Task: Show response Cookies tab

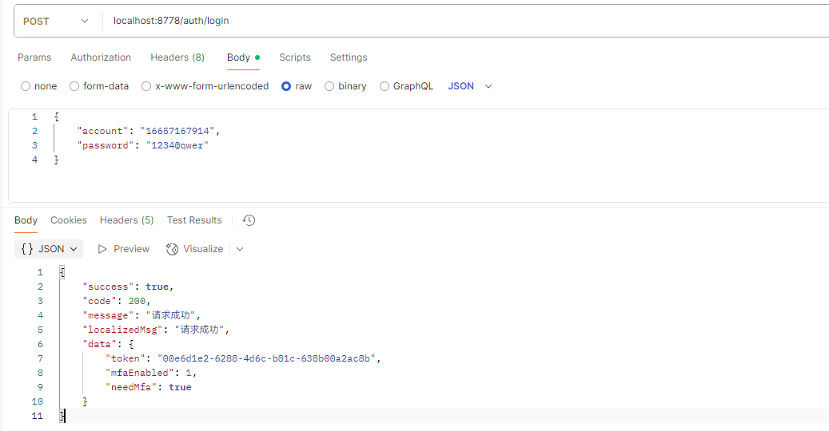Action: [69, 220]
